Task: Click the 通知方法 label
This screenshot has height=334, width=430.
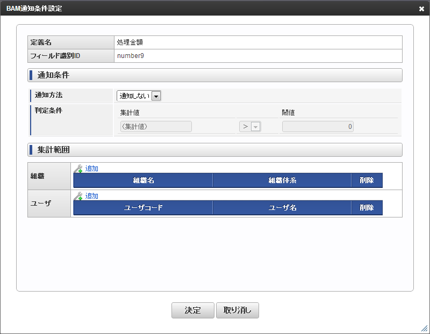Action: pyautogui.click(x=48, y=95)
